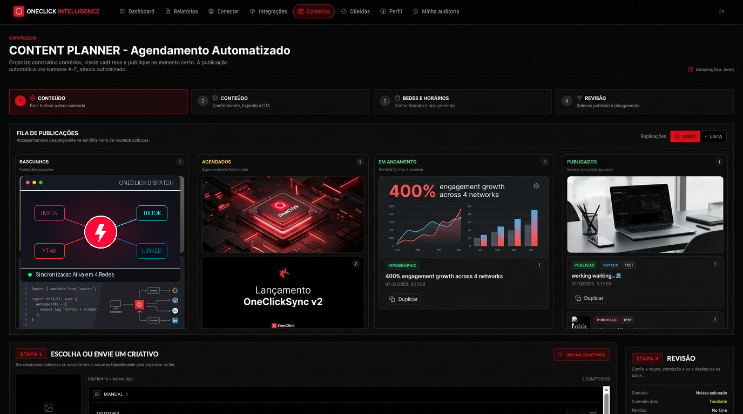The image size is (743, 414).
Task: Select the YT 4K node in OneClick Dispatch
Action: coord(49,251)
